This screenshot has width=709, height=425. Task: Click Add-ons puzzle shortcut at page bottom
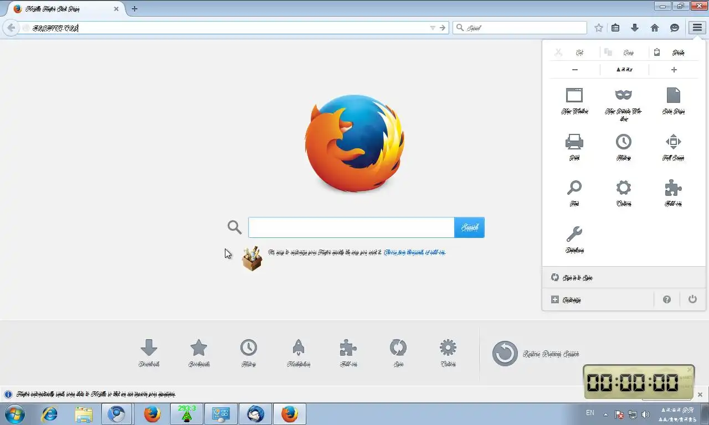348,353
